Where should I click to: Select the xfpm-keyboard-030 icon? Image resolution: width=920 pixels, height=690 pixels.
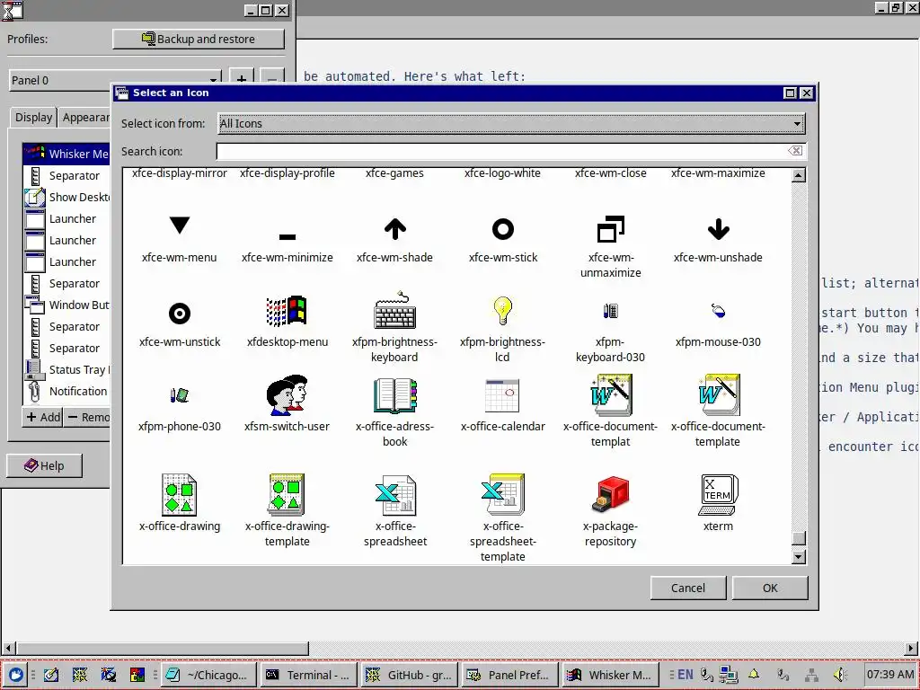coord(610,311)
